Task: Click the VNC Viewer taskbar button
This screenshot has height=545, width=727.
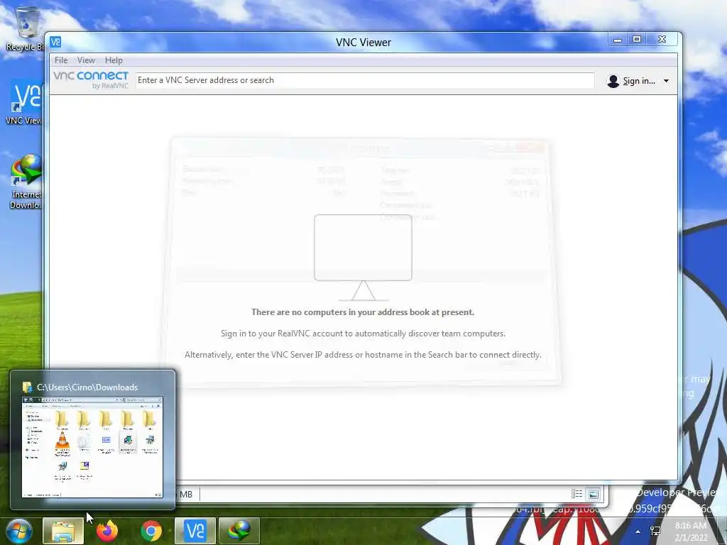Action: point(195,531)
